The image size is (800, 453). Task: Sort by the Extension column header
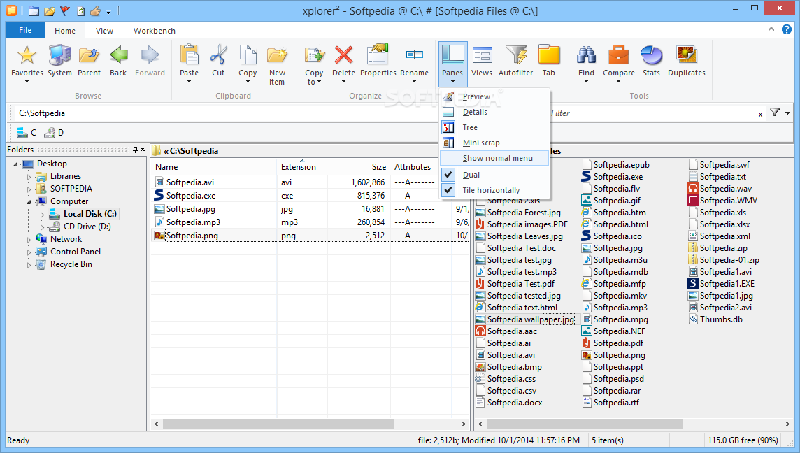point(301,166)
